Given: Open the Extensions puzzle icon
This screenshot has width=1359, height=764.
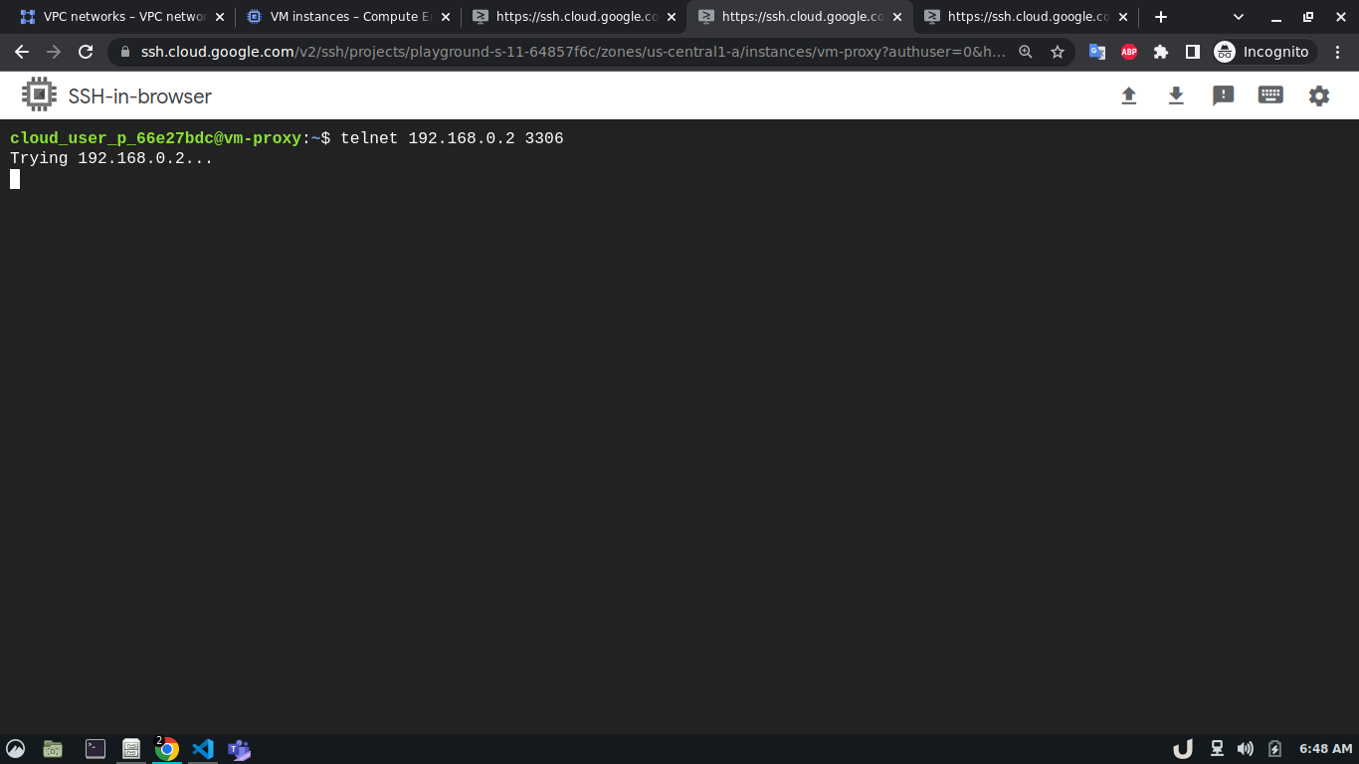Looking at the screenshot, I should tap(1161, 52).
